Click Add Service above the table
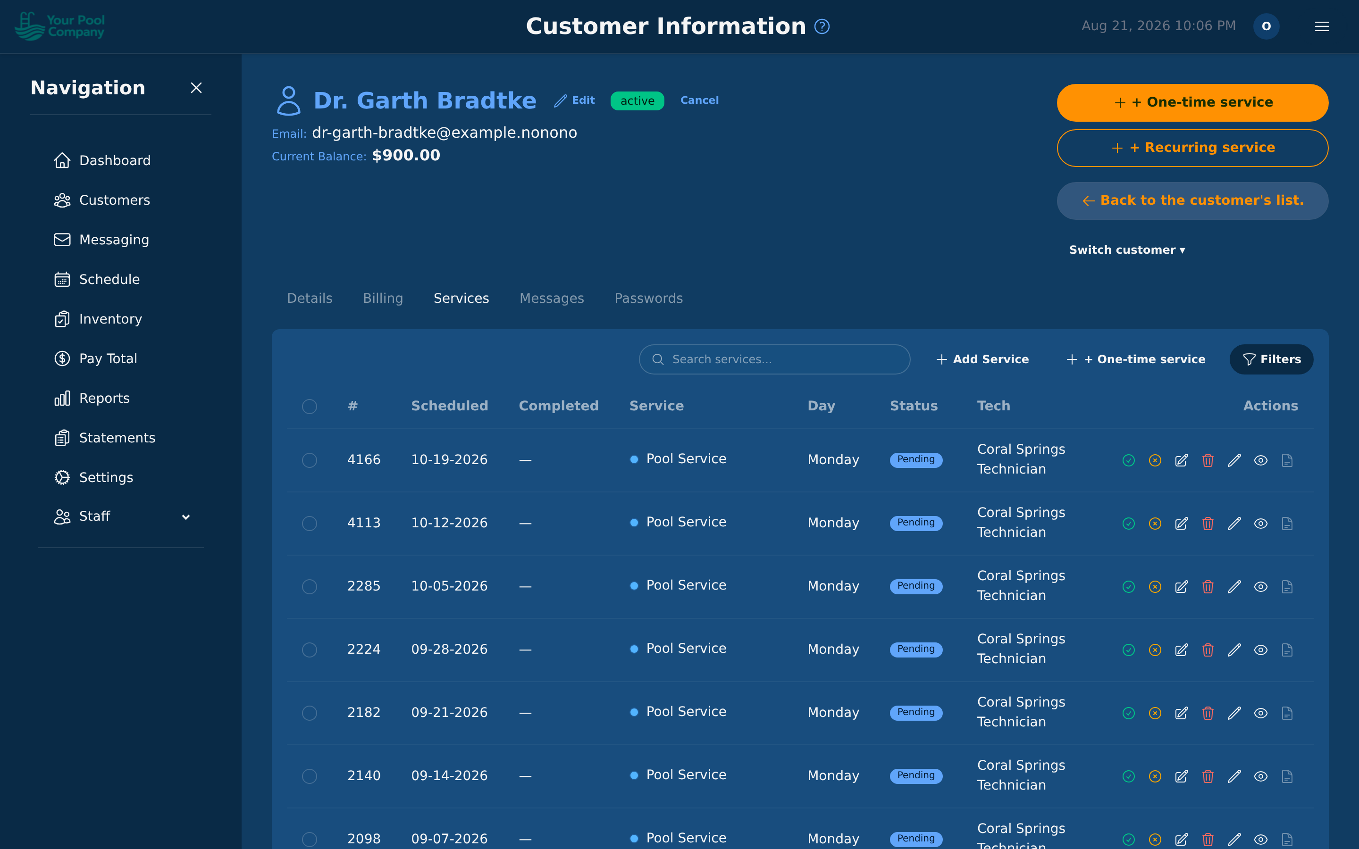 (x=982, y=359)
